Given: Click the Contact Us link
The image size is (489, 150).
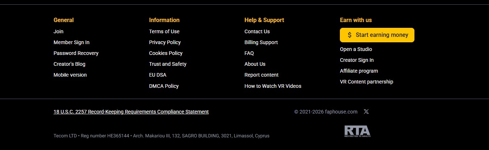Looking at the screenshot, I should tap(257, 31).
